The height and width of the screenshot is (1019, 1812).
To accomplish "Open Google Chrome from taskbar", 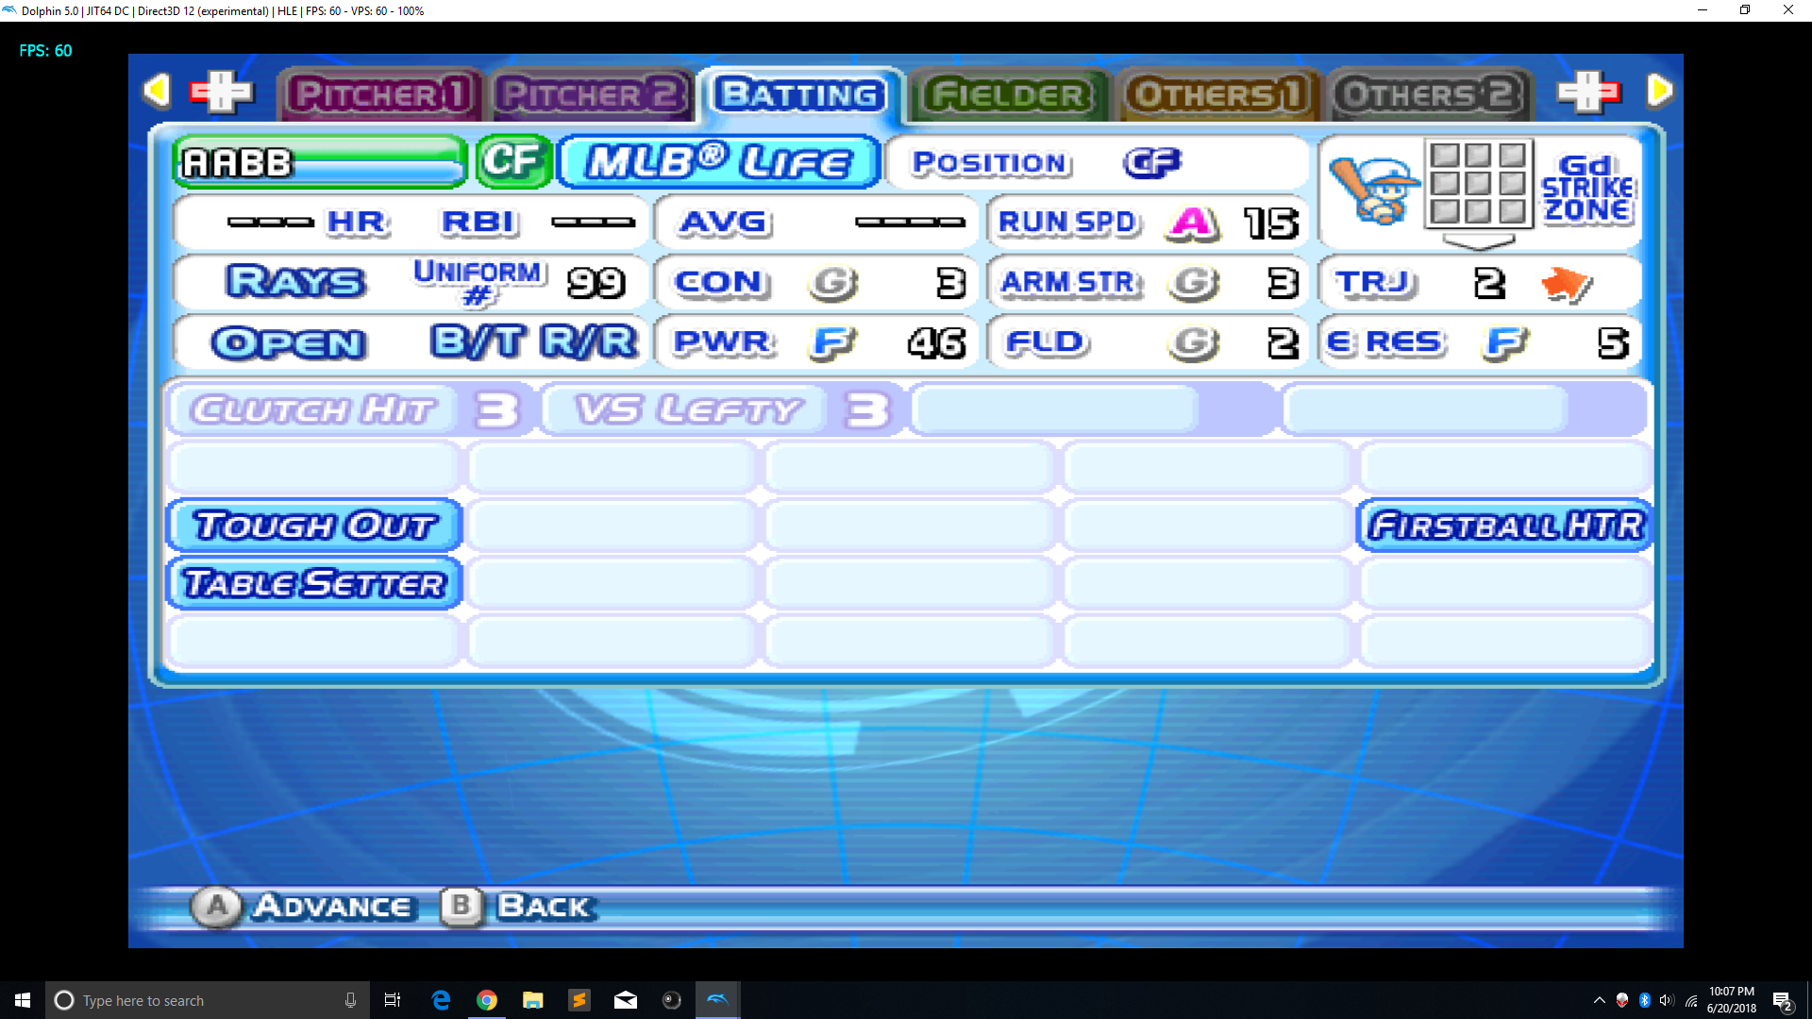I will tap(487, 1000).
